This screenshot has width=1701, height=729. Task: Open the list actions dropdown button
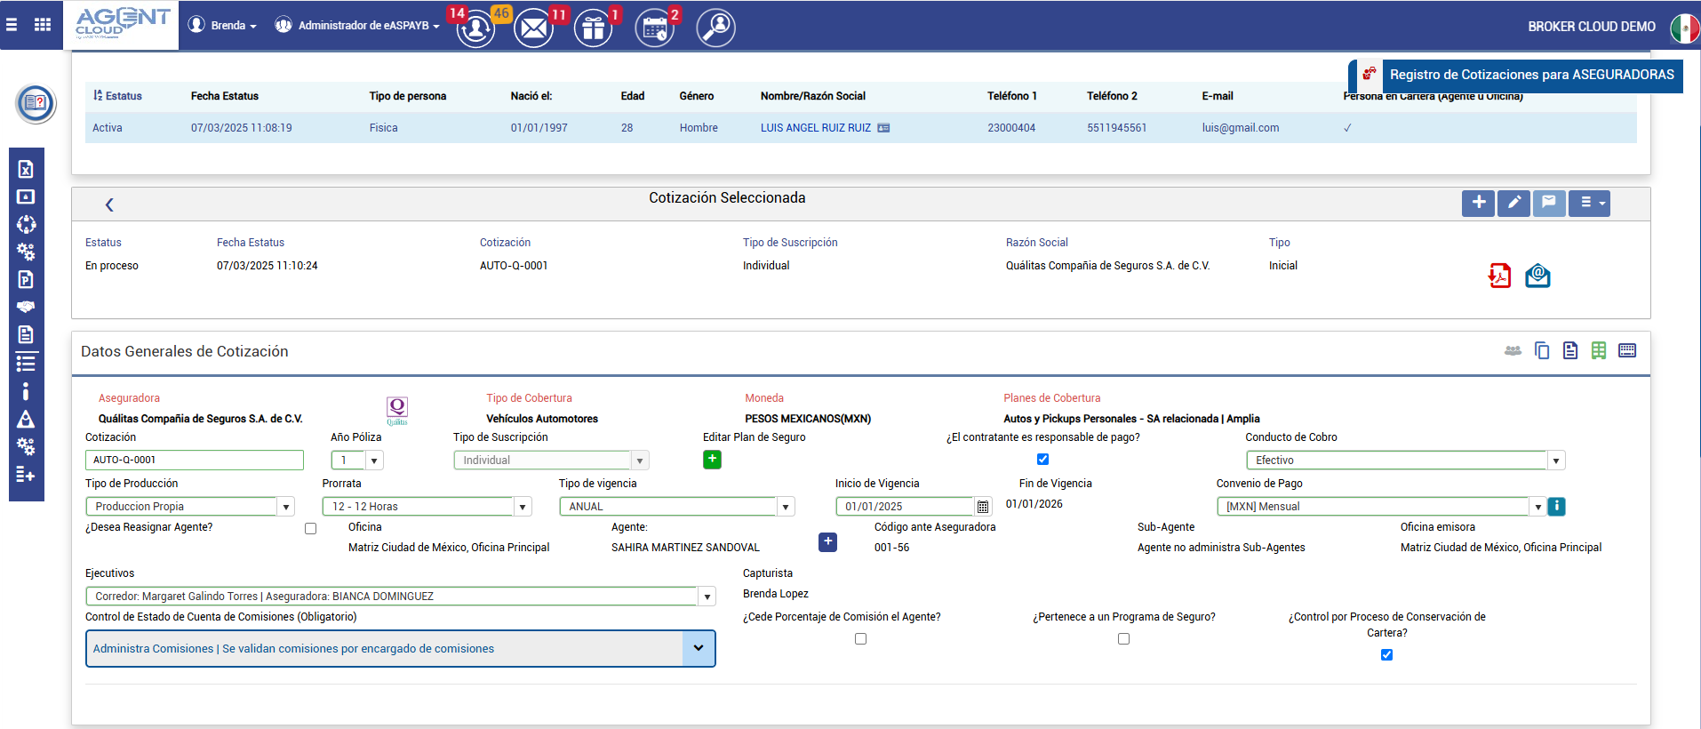click(1589, 203)
